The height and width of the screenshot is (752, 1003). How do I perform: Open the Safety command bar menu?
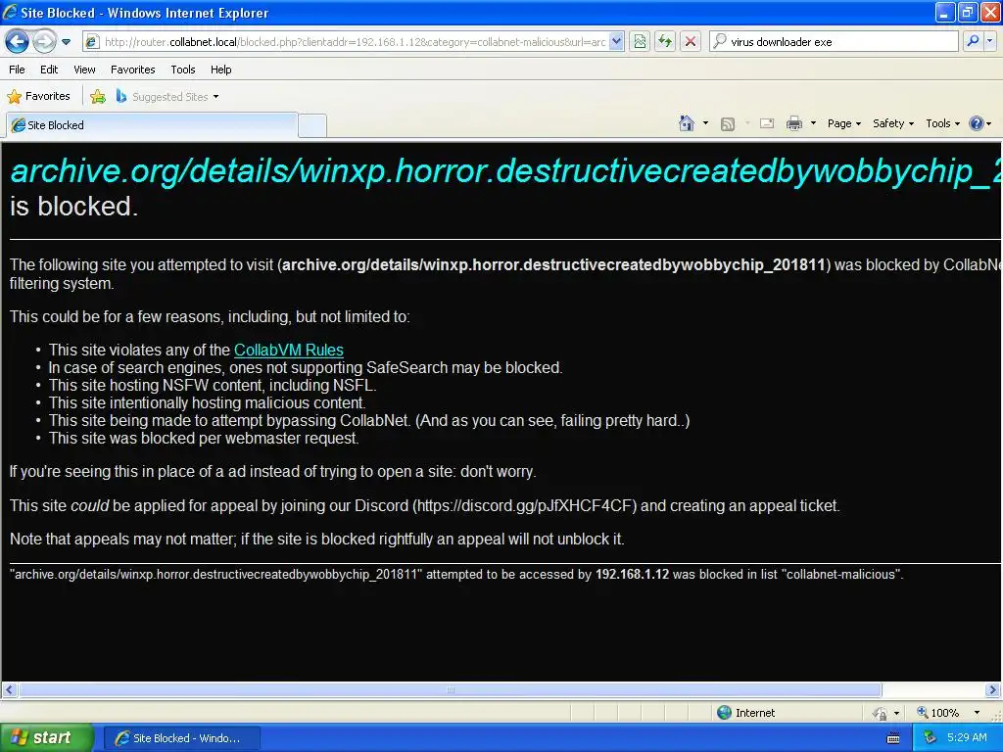(893, 123)
